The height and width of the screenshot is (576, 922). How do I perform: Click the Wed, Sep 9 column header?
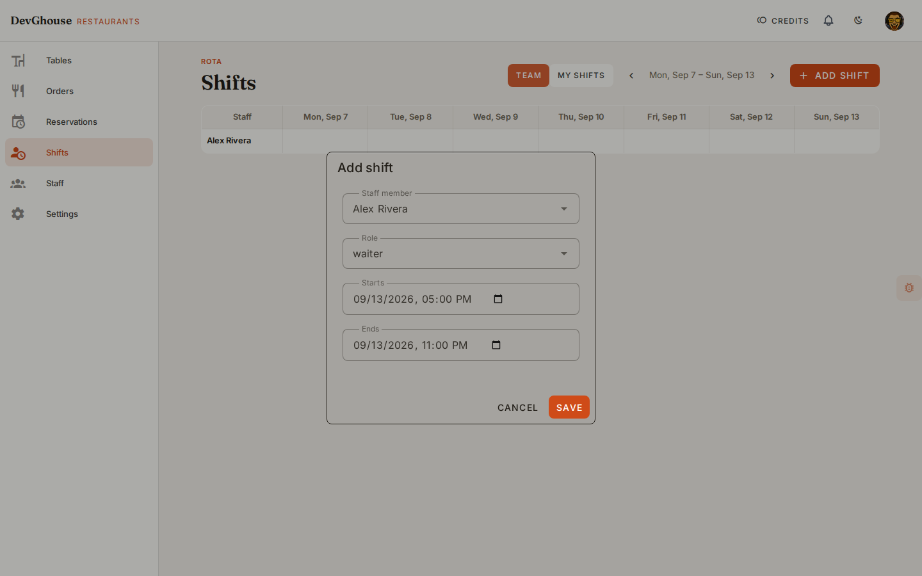(496, 117)
